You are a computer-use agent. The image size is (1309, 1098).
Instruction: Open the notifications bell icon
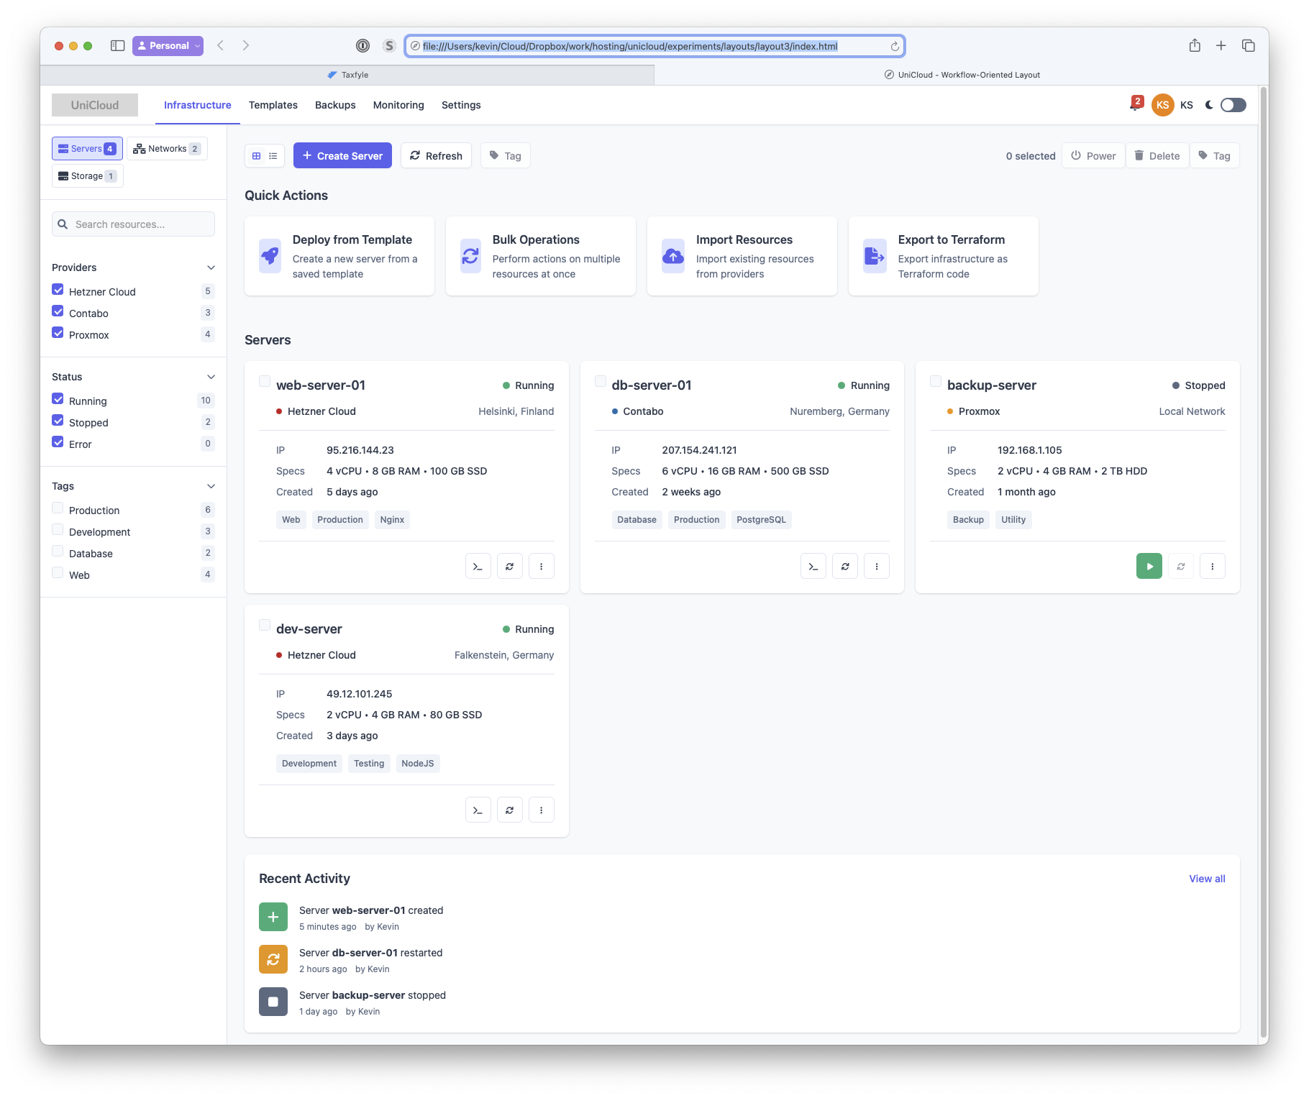(1135, 105)
